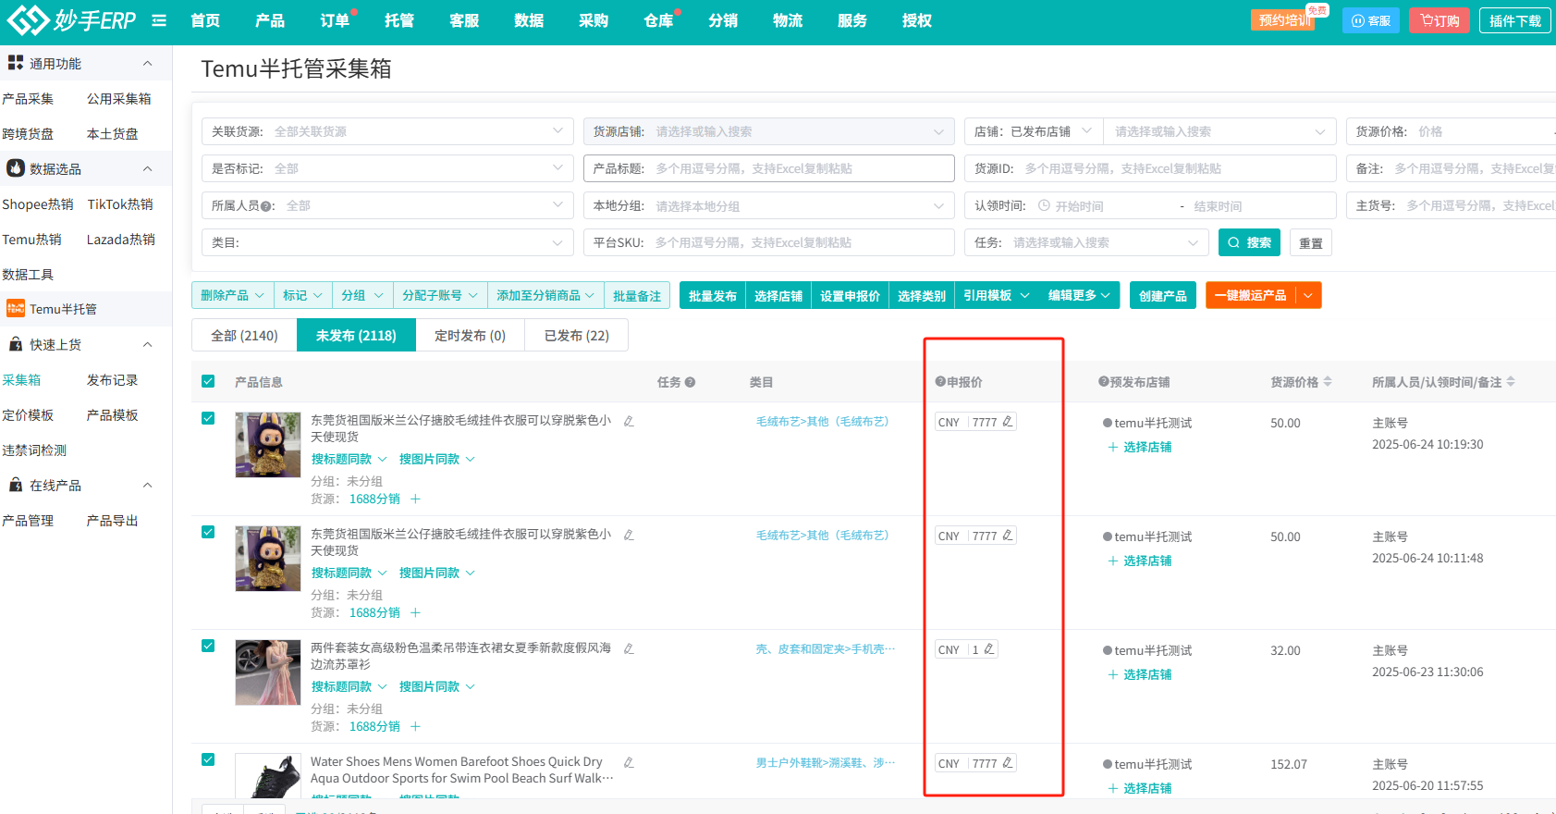
Task: Open 采集箱 in sidebar
Action: tap(21, 379)
